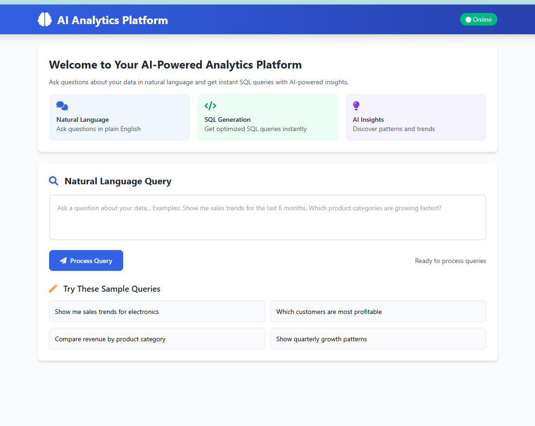
Task: Focus the natural language query text area
Action: coord(267,217)
